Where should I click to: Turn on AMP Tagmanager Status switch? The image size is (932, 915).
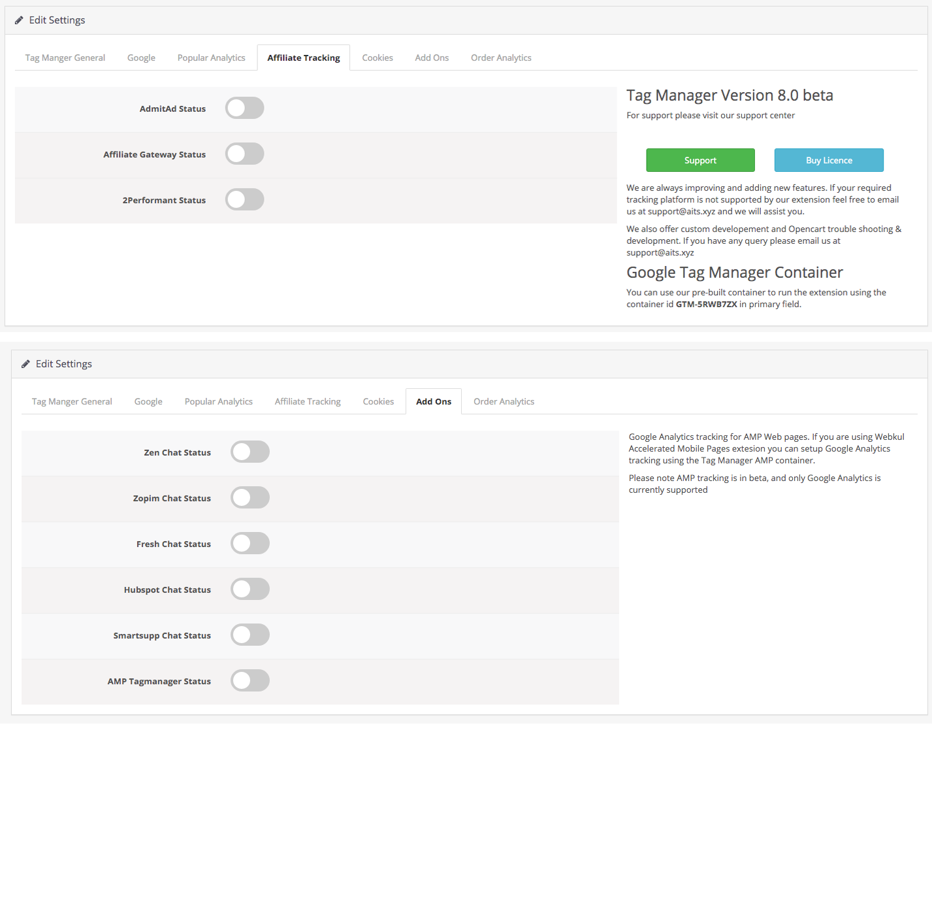[250, 681]
